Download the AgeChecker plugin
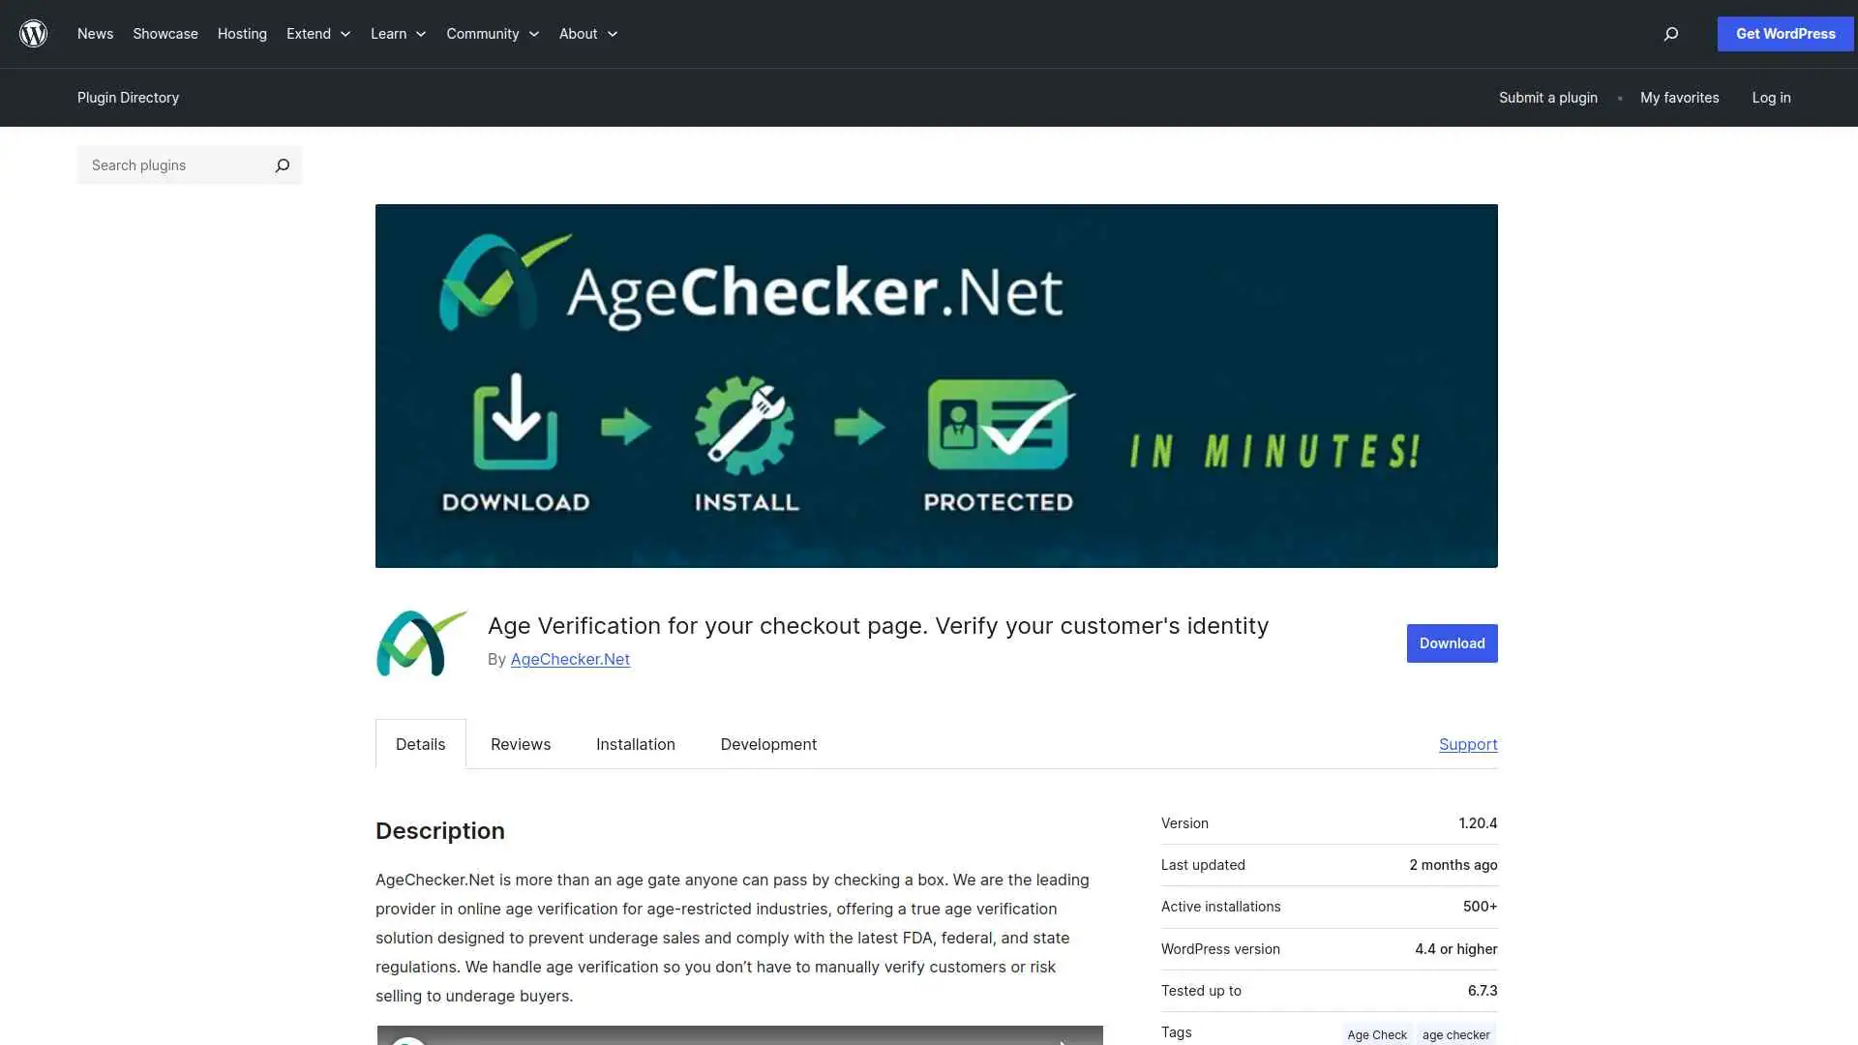This screenshot has height=1045, width=1858. (x=1452, y=642)
